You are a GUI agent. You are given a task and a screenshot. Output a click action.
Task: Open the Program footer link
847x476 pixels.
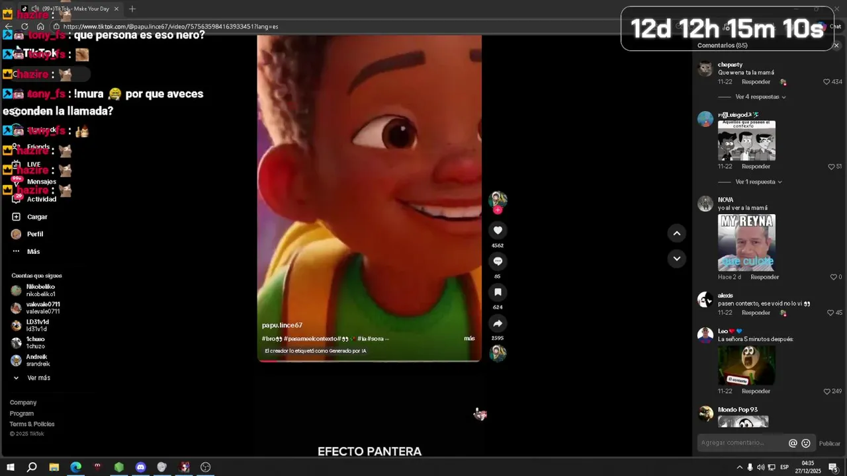pos(22,414)
